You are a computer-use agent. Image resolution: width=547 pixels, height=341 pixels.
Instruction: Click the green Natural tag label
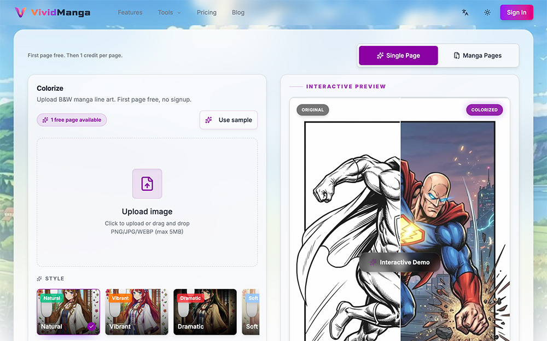tap(52, 298)
